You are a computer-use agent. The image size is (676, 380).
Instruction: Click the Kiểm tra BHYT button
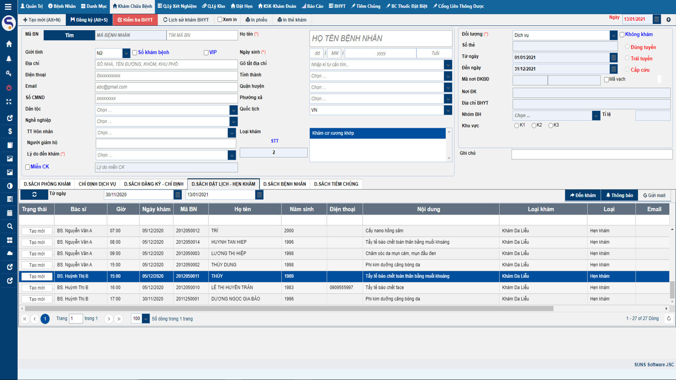click(x=135, y=20)
